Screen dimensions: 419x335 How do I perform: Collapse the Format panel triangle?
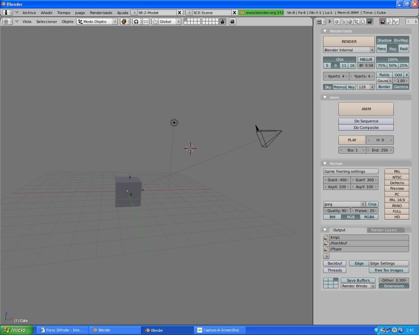(x=325, y=163)
